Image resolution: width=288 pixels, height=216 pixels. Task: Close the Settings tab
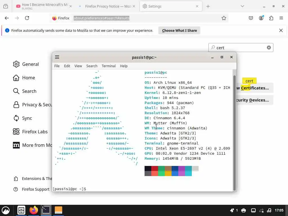(197, 6)
